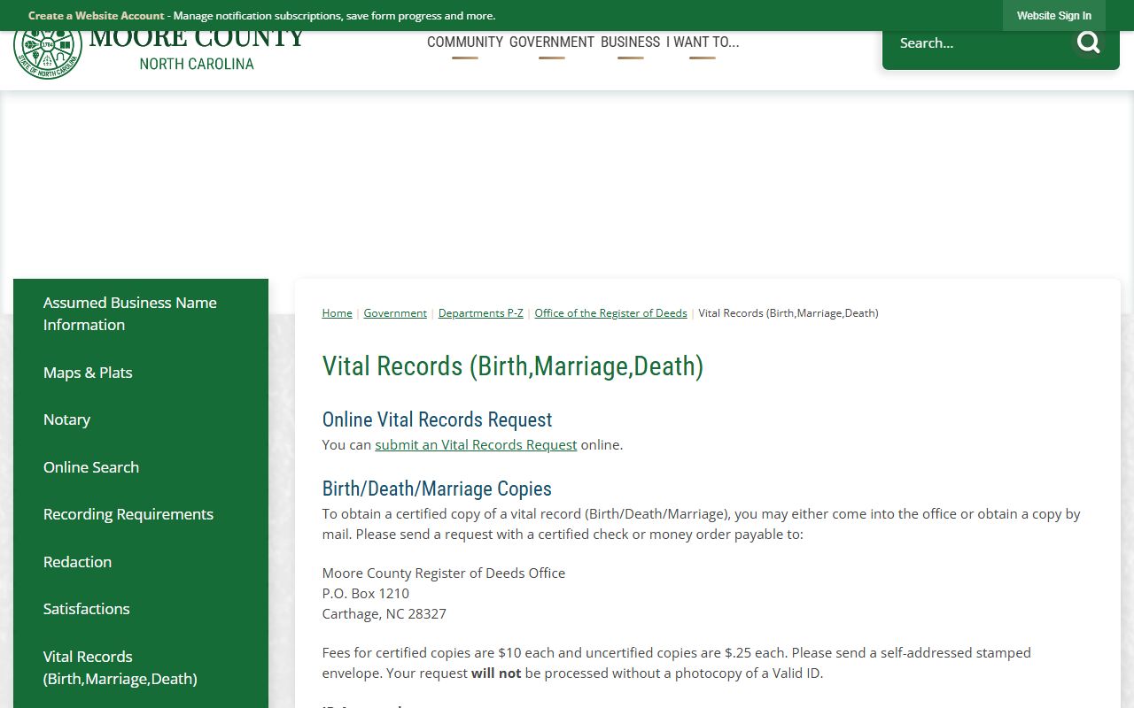Viewport: 1134px width, 708px height.
Task: Click the Vital Records breadcrumb current page text
Action: [x=788, y=313]
